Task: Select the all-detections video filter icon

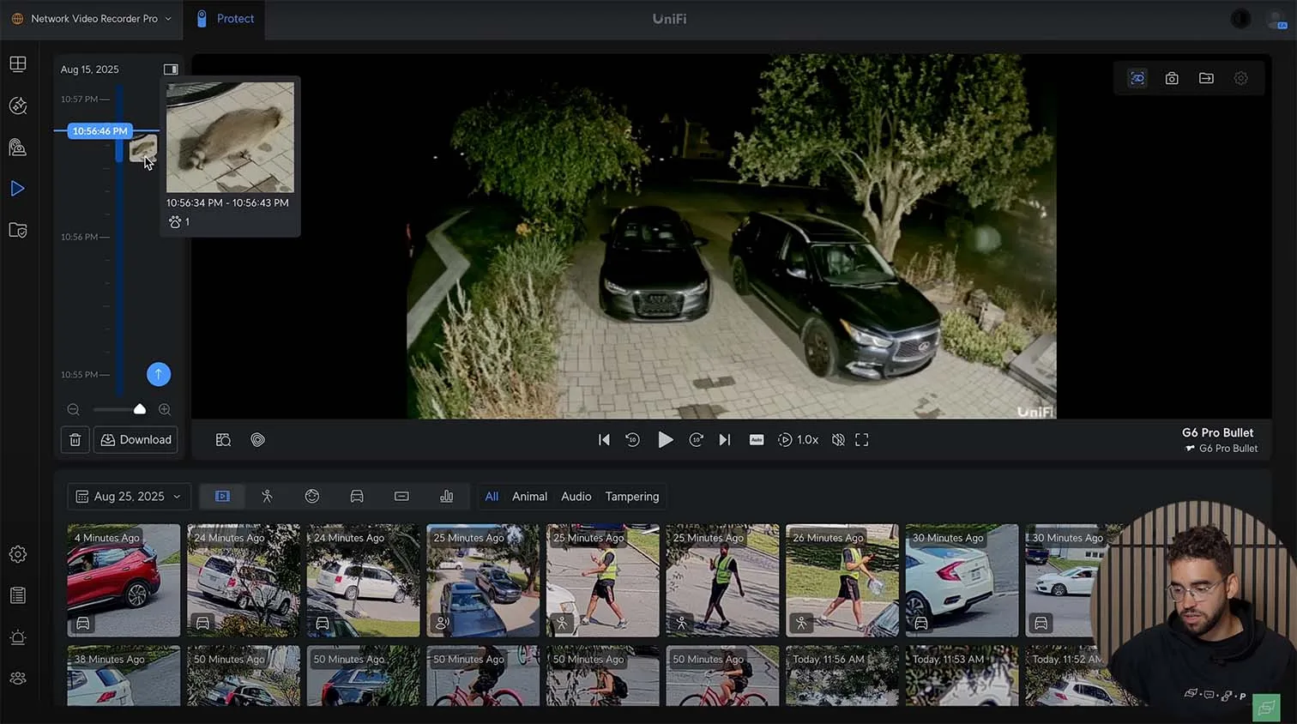Action: [222, 497]
